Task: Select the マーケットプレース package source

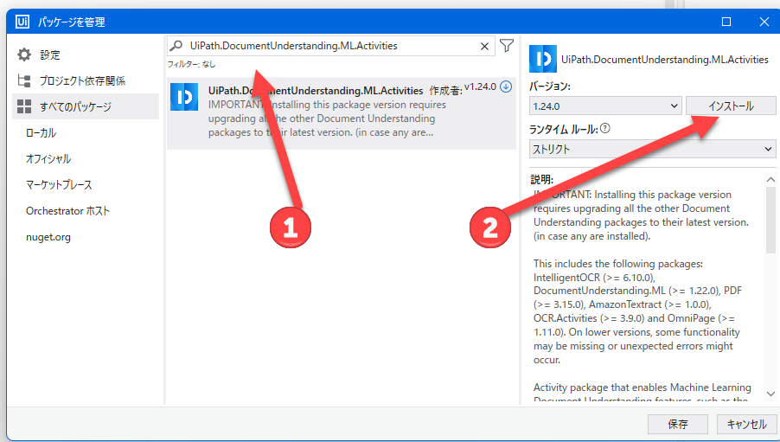Action: coord(59,184)
